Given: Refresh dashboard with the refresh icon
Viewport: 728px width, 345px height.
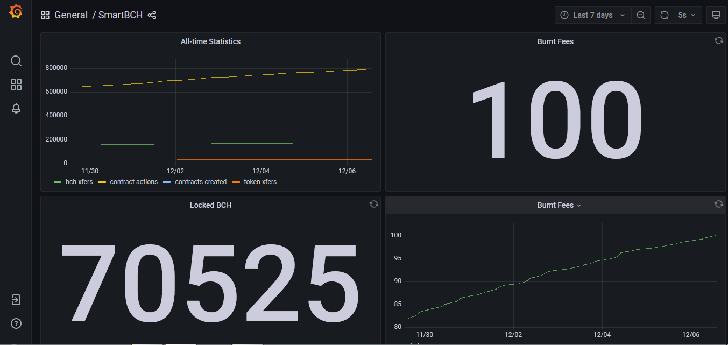Looking at the screenshot, I should coord(665,15).
